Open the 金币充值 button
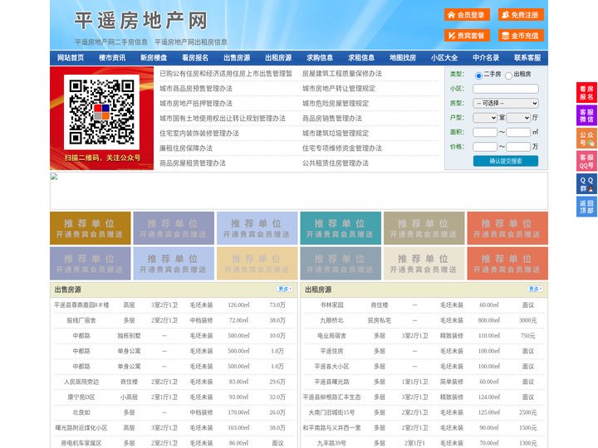 (x=521, y=36)
